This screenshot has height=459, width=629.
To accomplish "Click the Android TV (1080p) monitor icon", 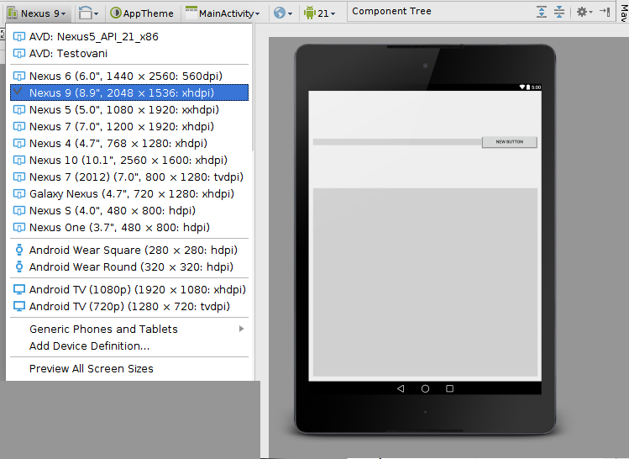I will pos(18,289).
